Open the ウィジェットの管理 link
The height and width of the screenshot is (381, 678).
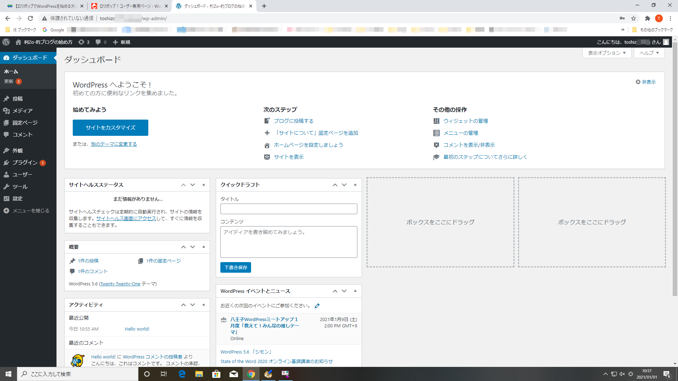coord(465,121)
